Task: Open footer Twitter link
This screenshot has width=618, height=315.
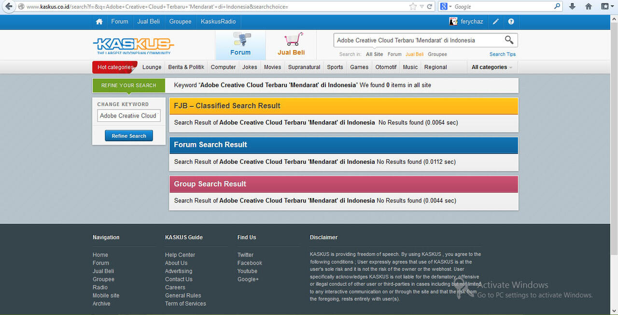Action: tap(245, 255)
